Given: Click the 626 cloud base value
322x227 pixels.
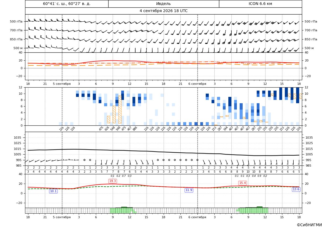Looking at the screenshot, I should 107,129.
